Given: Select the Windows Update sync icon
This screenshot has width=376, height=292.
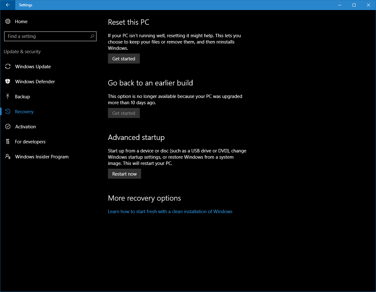Looking at the screenshot, I should (8, 66).
